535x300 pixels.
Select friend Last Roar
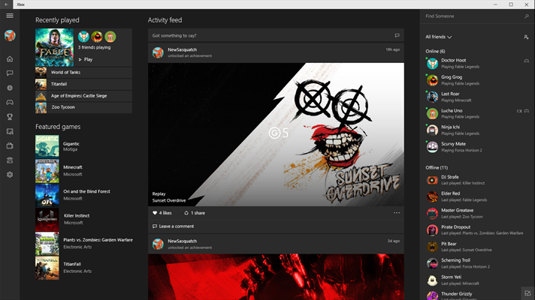tap(477, 97)
